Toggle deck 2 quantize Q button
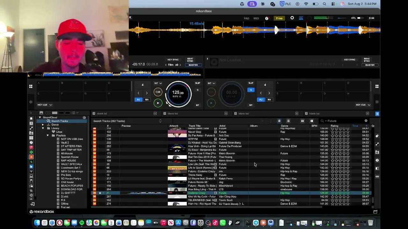 [x=251, y=90]
